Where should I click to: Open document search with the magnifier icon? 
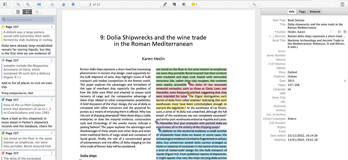(254, 4)
